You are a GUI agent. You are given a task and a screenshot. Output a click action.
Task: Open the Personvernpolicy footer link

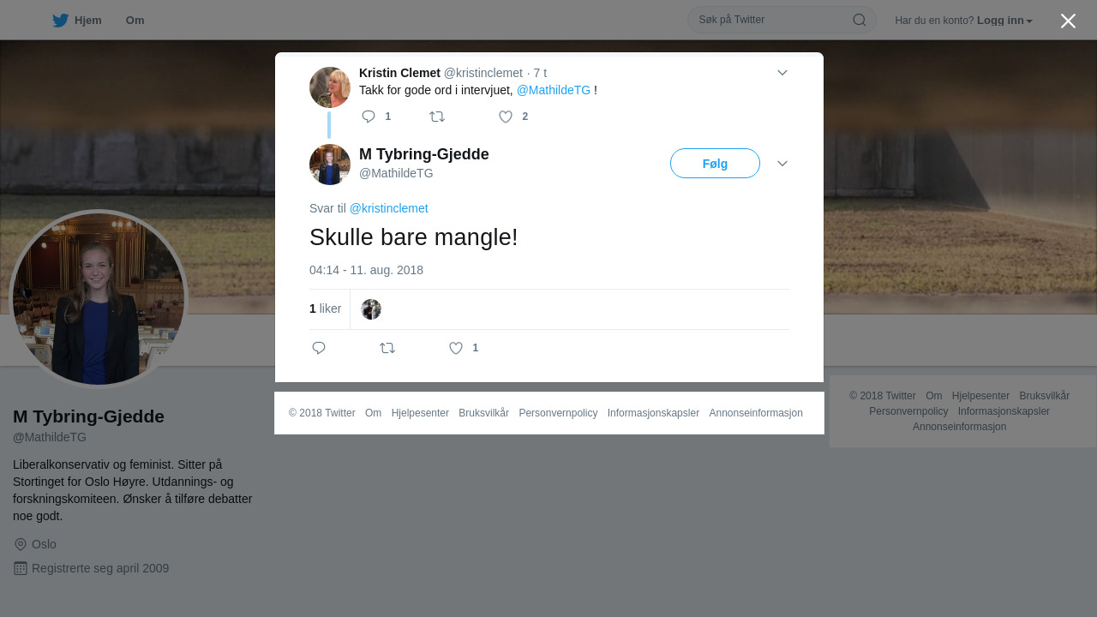click(x=558, y=413)
